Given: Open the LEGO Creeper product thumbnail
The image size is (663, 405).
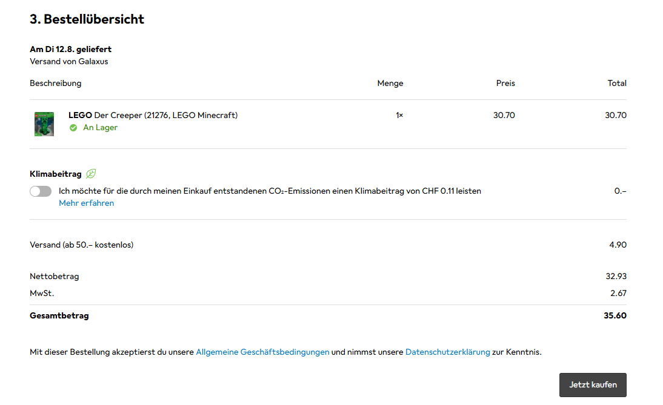Looking at the screenshot, I should pos(44,123).
